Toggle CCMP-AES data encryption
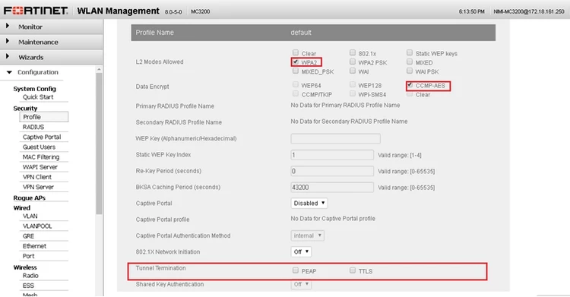The image size is (570, 297). pos(410,85)
